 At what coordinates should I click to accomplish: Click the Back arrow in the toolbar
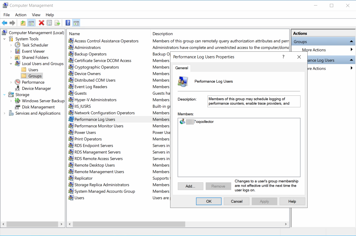[4, 23]
